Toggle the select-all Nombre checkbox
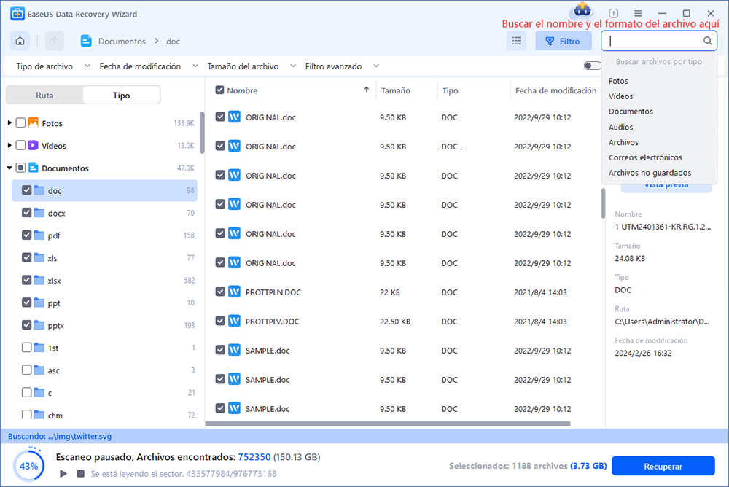Screen dimensions: 729x487 coord(220,90)
